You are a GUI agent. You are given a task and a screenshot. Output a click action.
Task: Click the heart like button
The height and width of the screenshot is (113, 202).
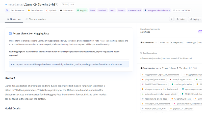point(65,5)
